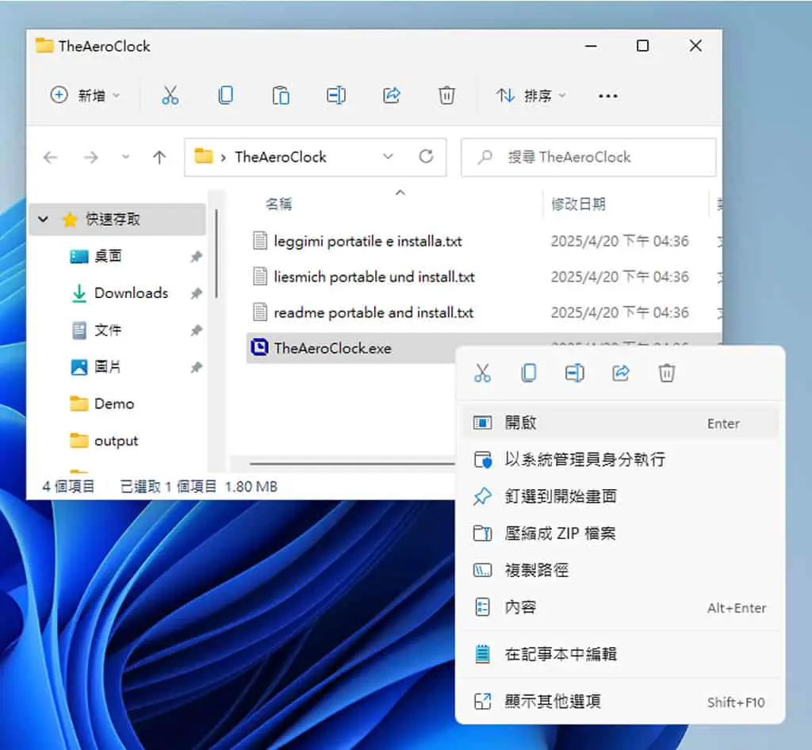The image size is (812, 750).
Task: Open 圖片 in navigation pane
Action: pos(107,367)
